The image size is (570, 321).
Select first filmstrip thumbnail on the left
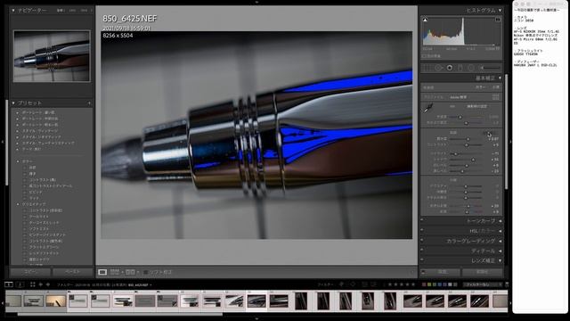(13, 300)
